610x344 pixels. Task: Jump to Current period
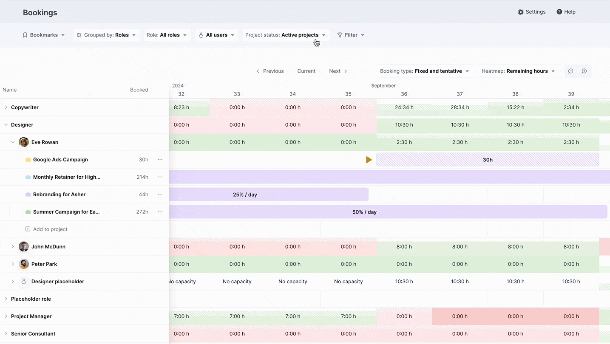click(x=306, y=71)
